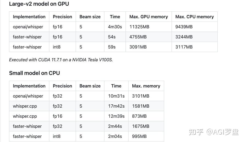This screenshot has width=245, height=142.
Task: Select the 12m39s time cell
Action: 116,116
